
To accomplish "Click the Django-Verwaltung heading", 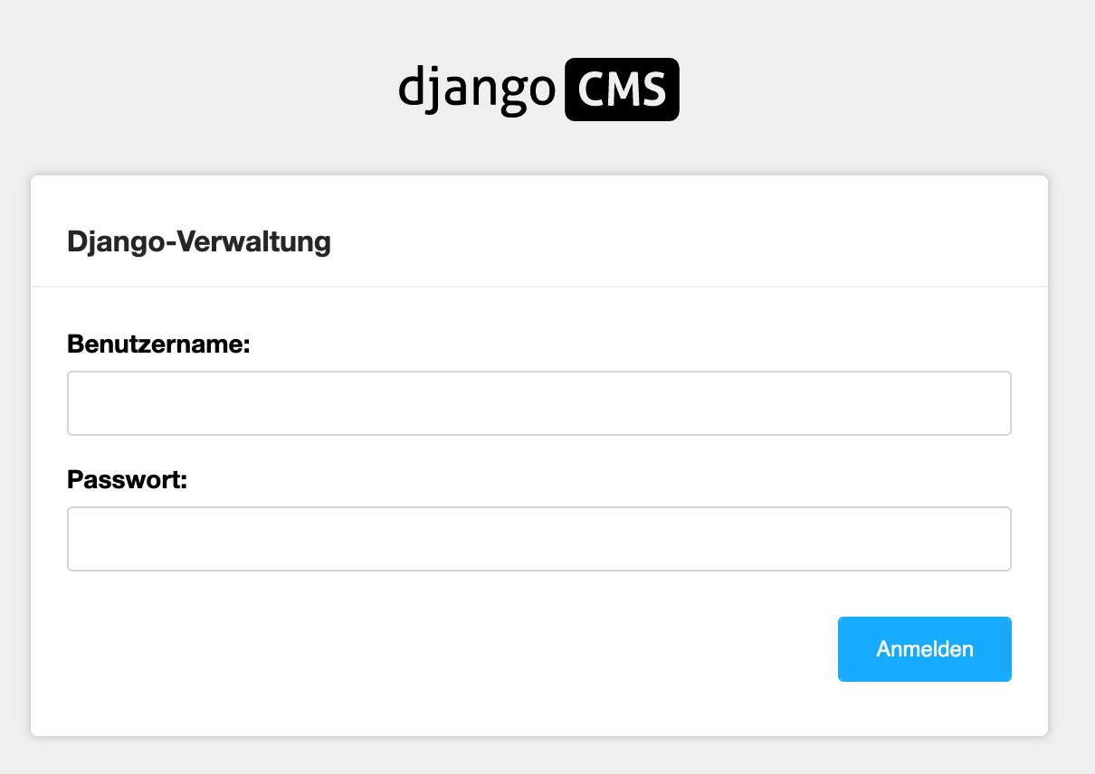I will (199, 241).
